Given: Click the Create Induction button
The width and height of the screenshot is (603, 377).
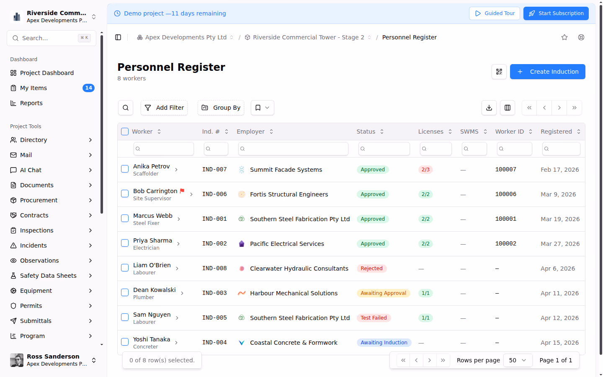Looking at the screenshot, I should tap(547, 72).
